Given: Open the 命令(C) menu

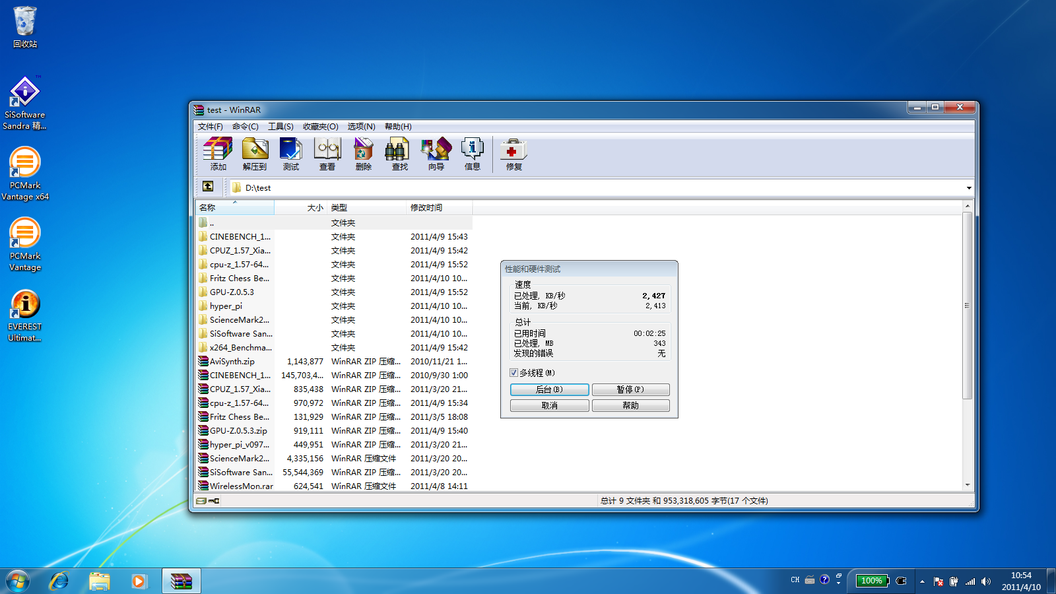Looking at the screenshot, I should [x=246, y=127].
